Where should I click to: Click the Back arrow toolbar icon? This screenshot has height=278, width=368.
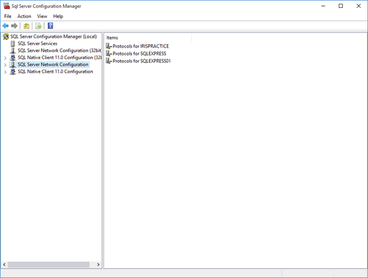coord(6,26)
